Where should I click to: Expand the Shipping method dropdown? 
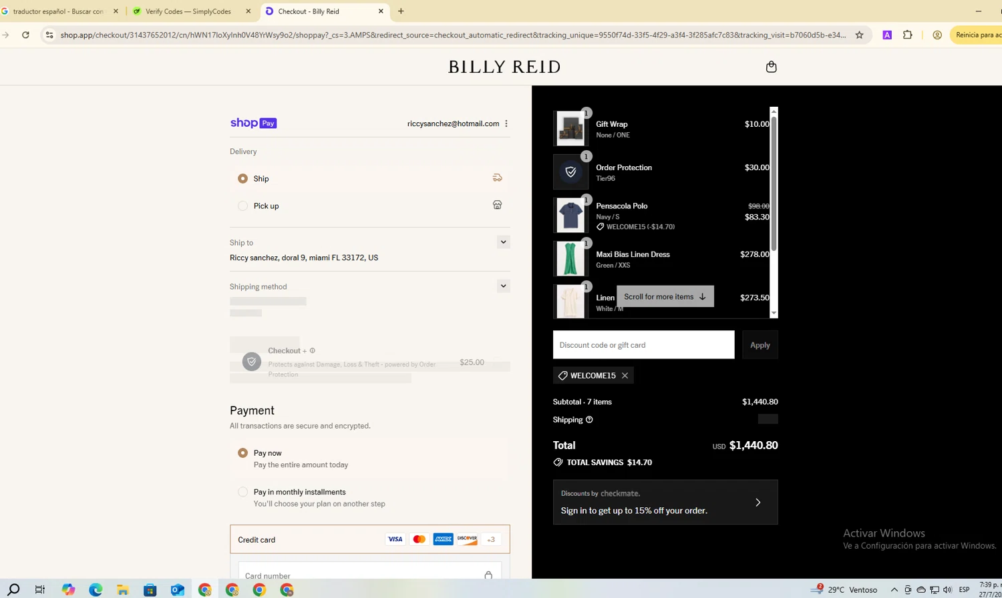(x=504, y=286)
